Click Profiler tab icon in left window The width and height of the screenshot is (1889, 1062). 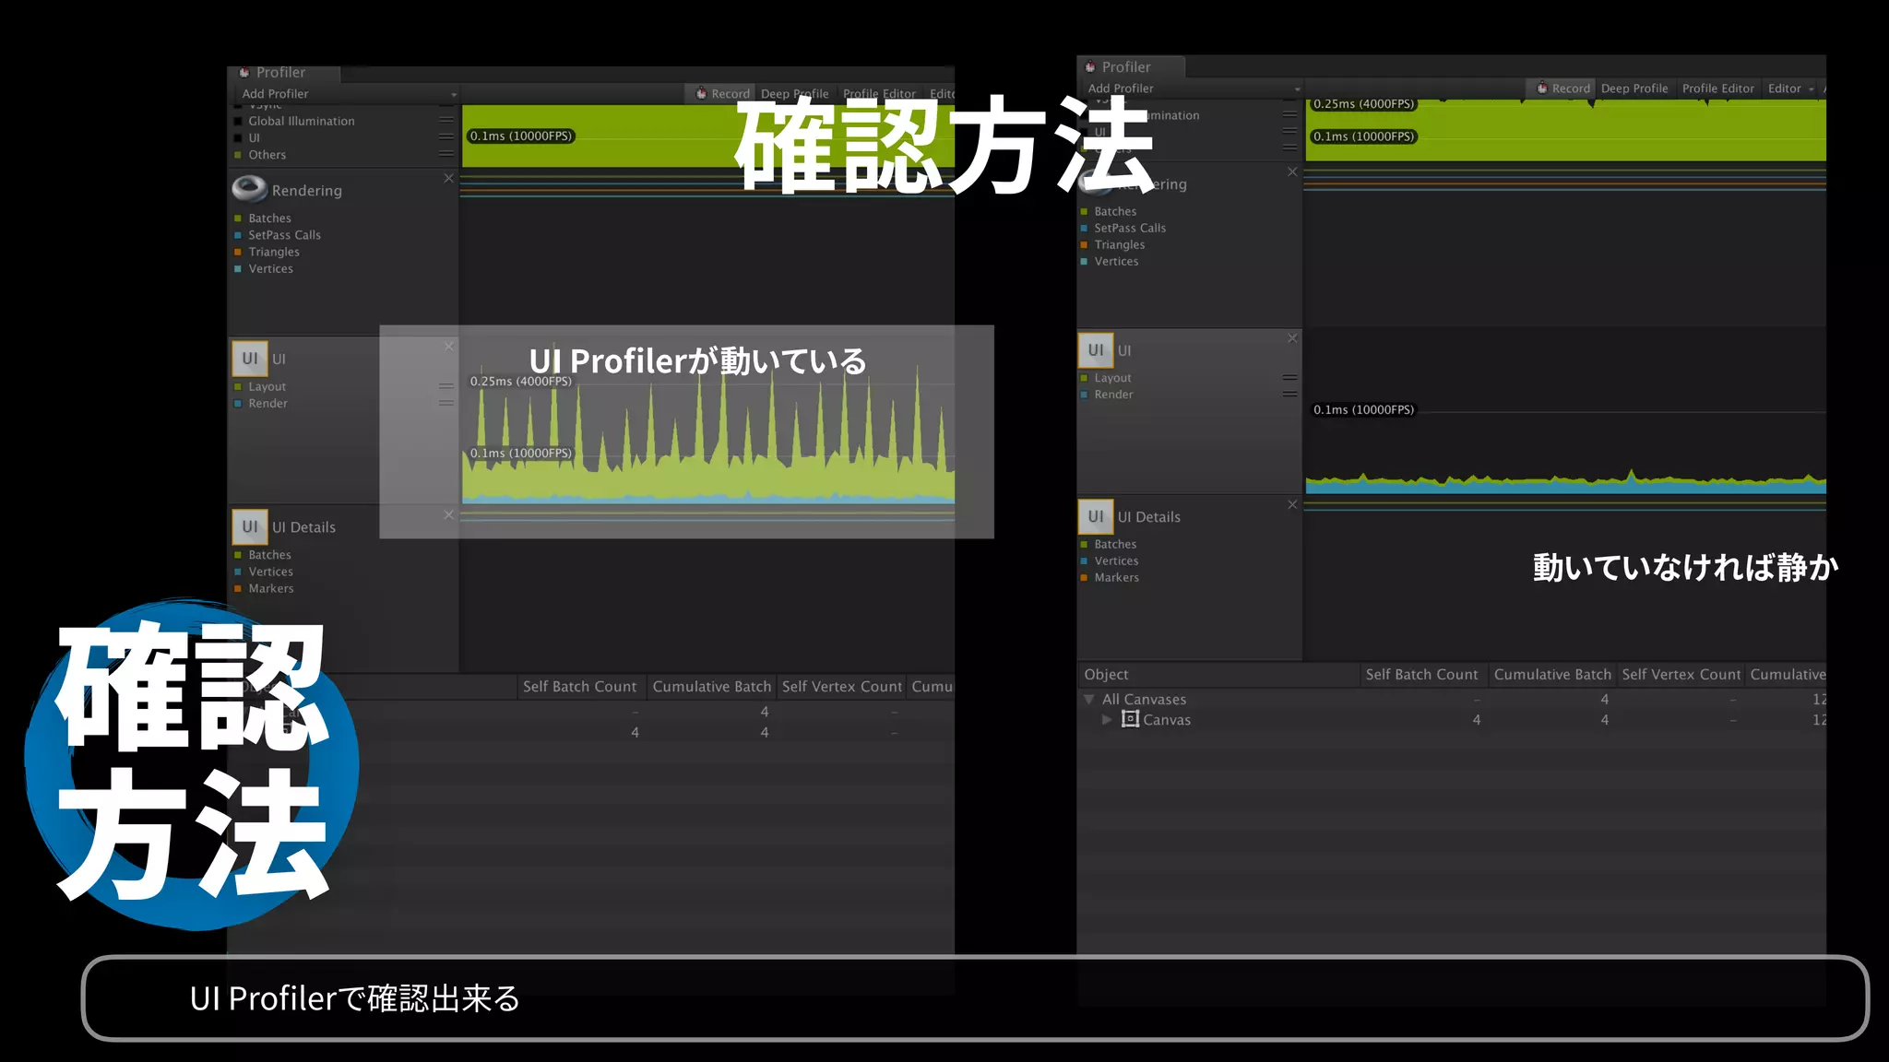coord(244,72)
